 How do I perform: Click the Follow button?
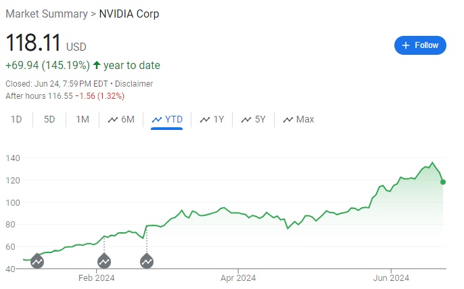click(420, 45)
